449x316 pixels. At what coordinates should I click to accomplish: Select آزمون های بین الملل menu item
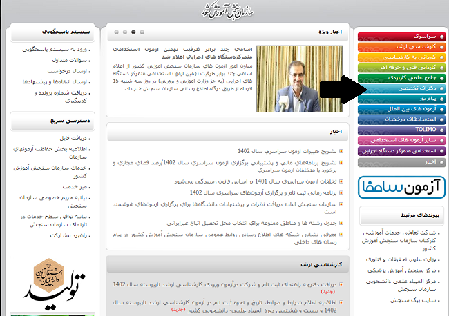pyautogui.click(x=401, y=109)
